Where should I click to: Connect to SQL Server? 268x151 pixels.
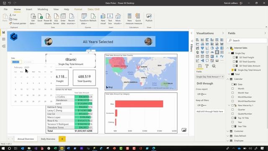click(56, 19)
